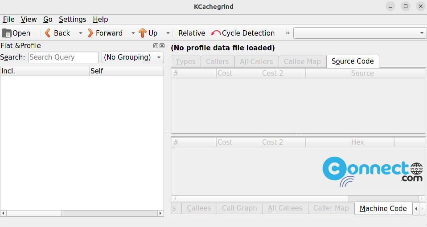
Task: Click the Source column header
Action: point(387,73)
